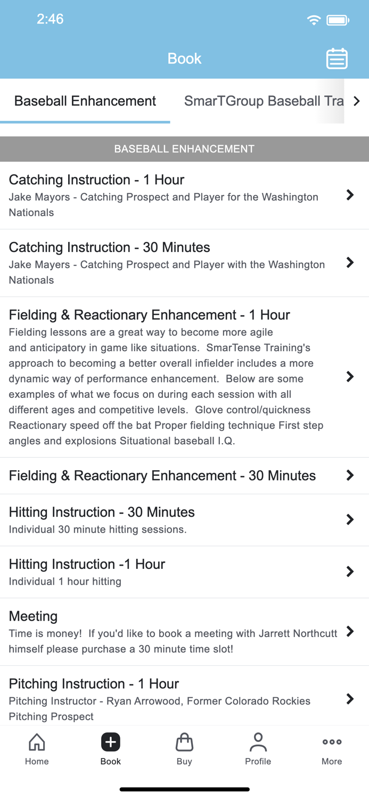Open the calendar icon in the header
Image resolution: width=369 pixels, height=799 pixels.
(x=337, y=59)
